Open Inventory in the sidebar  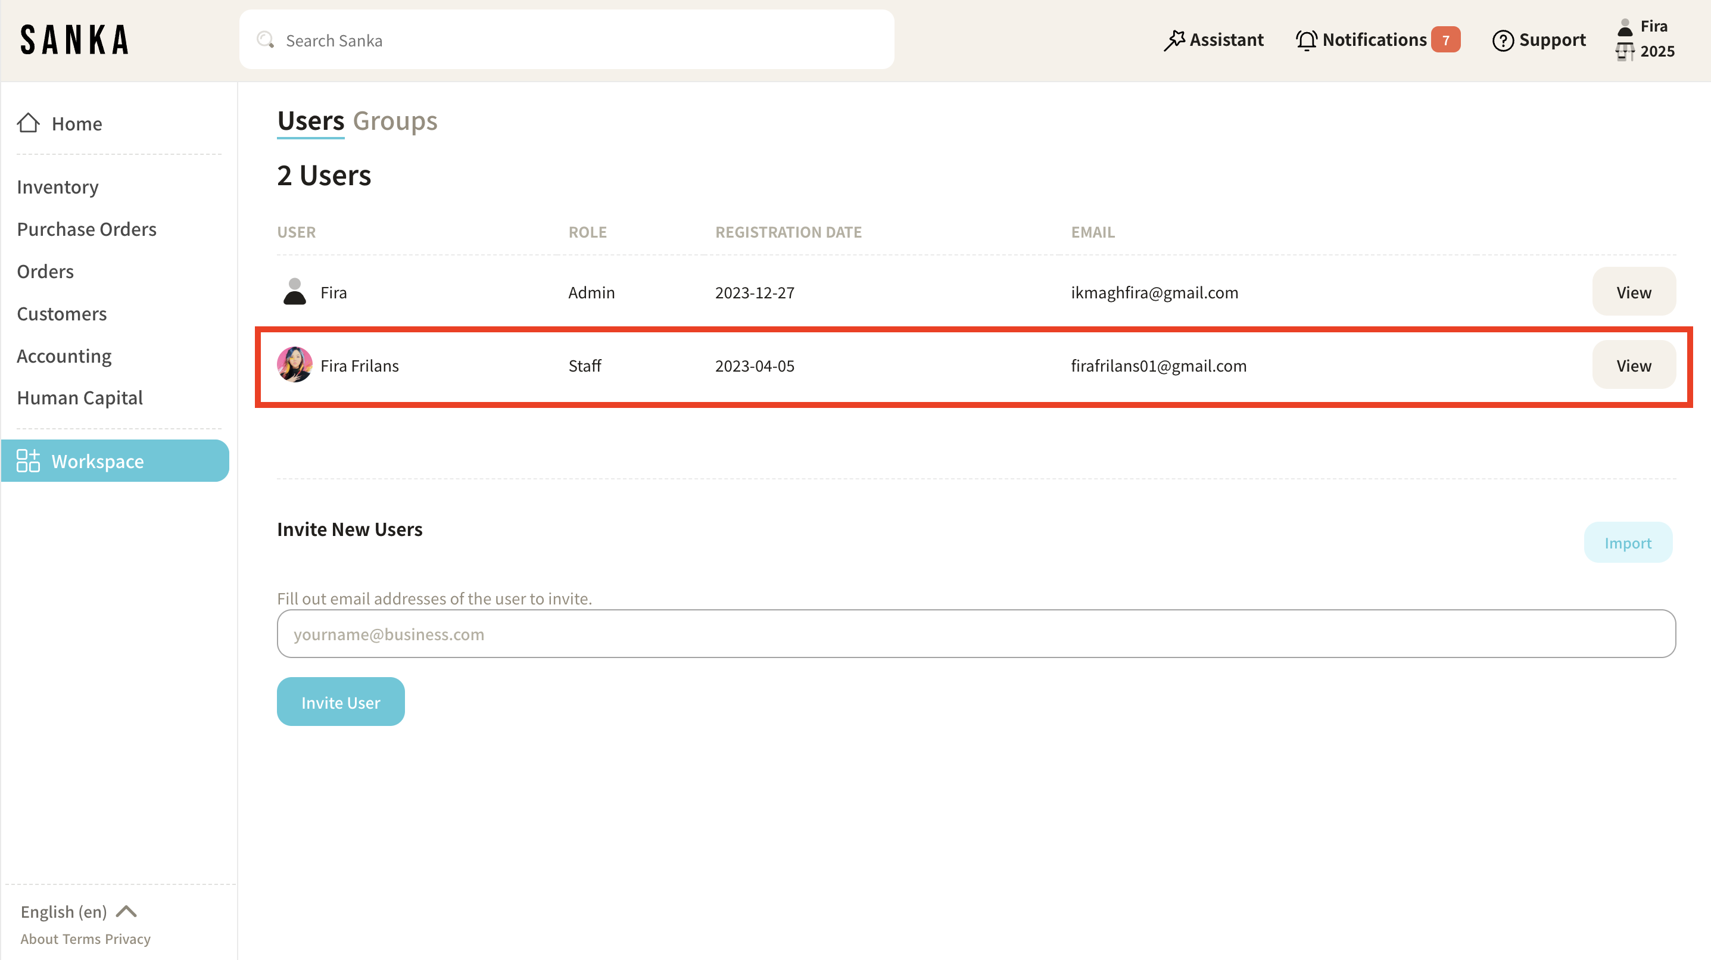pyautogui.click(x=58, y=186)
